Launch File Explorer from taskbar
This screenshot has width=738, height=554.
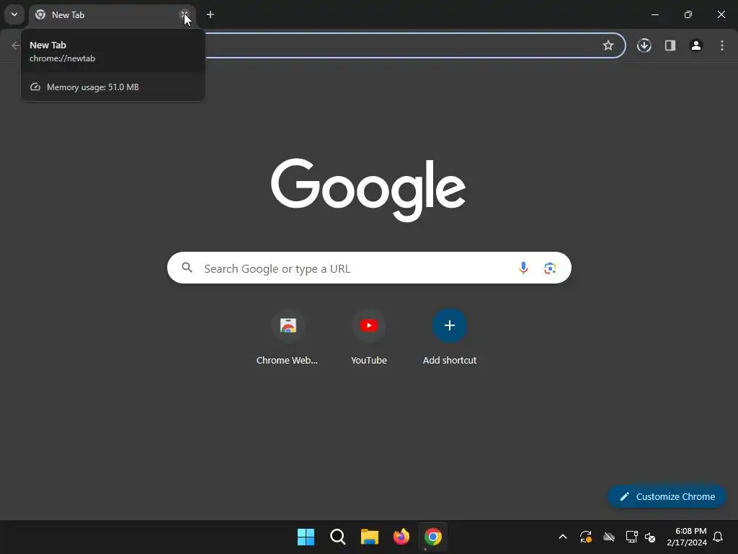[370, 537]
